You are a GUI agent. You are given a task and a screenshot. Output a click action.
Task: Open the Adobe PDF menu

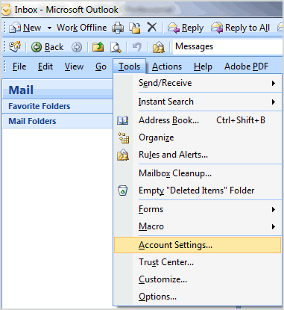point(246,66)
